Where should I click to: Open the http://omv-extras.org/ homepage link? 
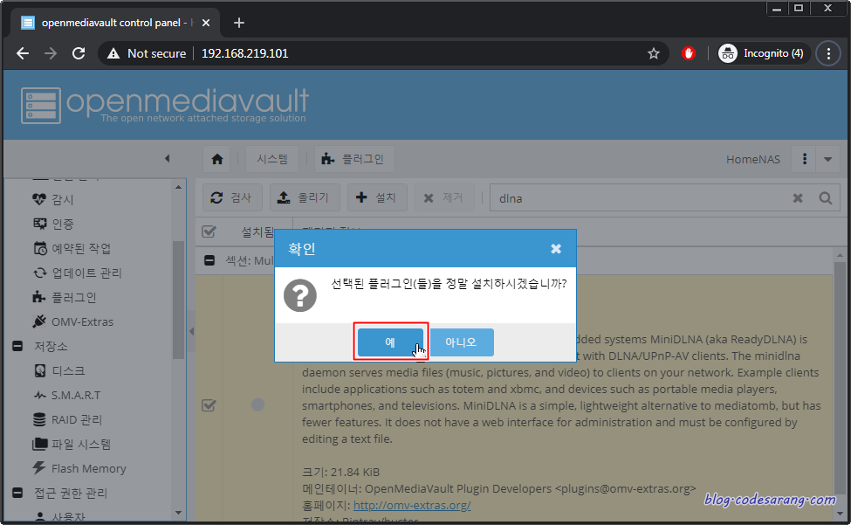tap(412, 505)
